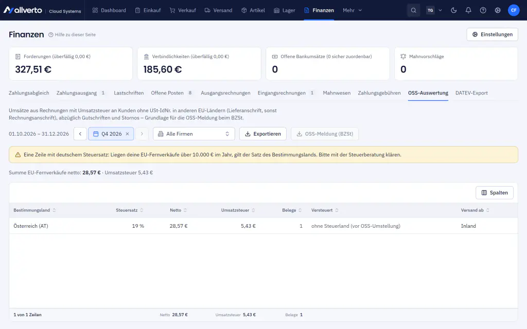Screen dimensions: 527x329
Task: Open the Spalten column chooser
Action: click(x=495, y=193)
